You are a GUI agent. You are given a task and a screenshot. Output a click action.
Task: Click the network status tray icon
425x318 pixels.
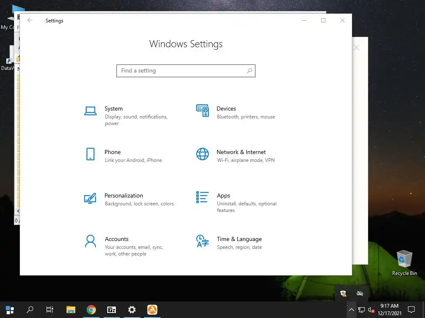pos(361,310)
